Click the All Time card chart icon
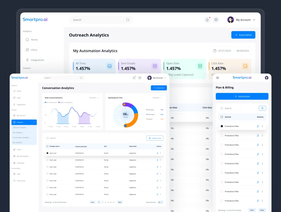The width and height of the screenshot is (281, 212). pos(110,66)
